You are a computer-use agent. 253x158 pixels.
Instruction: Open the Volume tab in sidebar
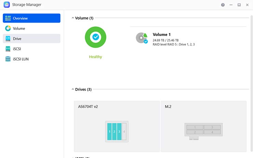19,28
